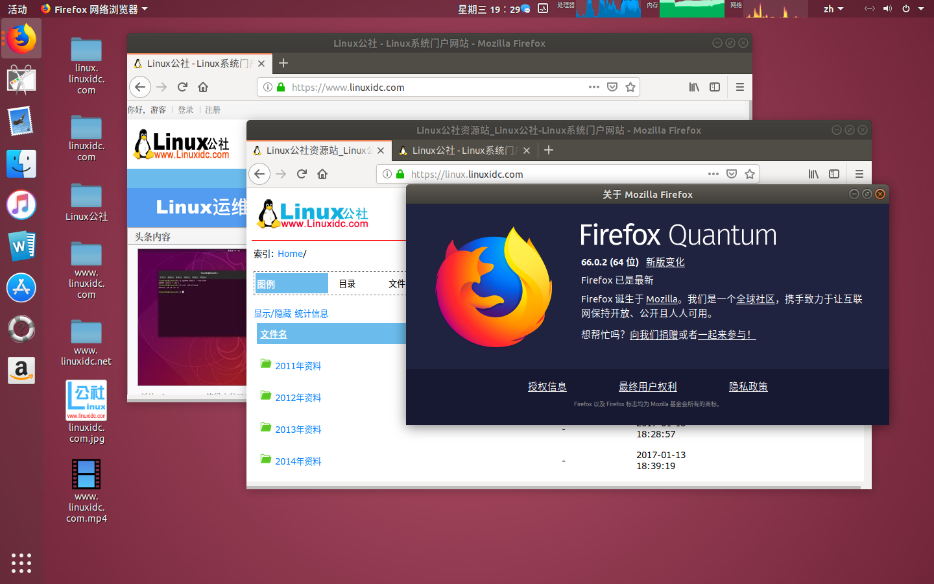Open new tab in linux.linuxidc.com window
934x584 pixels.
(549, 151)
